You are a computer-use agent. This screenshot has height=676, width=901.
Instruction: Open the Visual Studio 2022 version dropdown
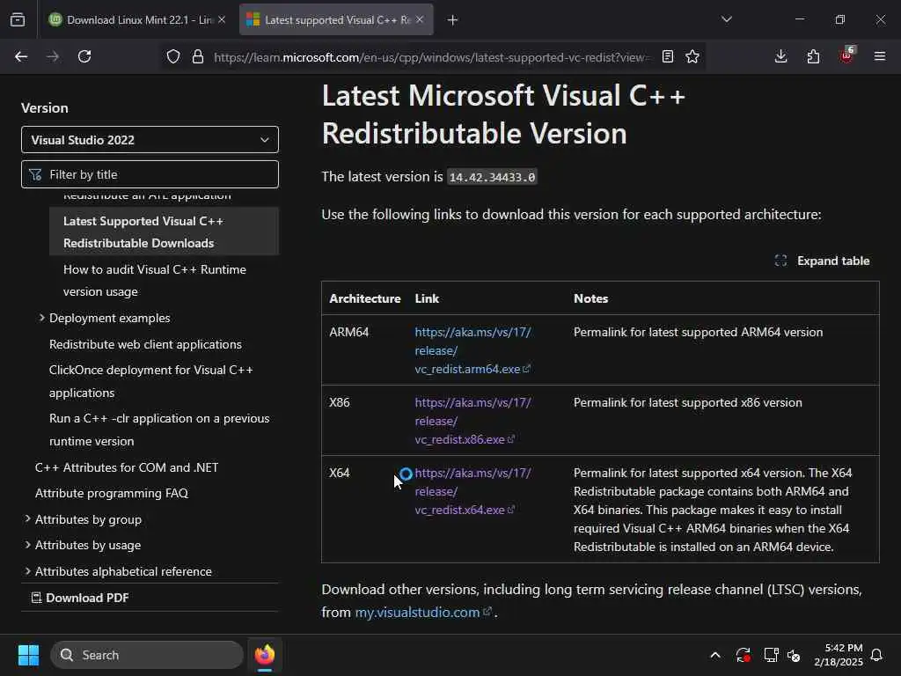tap(150, 140)
